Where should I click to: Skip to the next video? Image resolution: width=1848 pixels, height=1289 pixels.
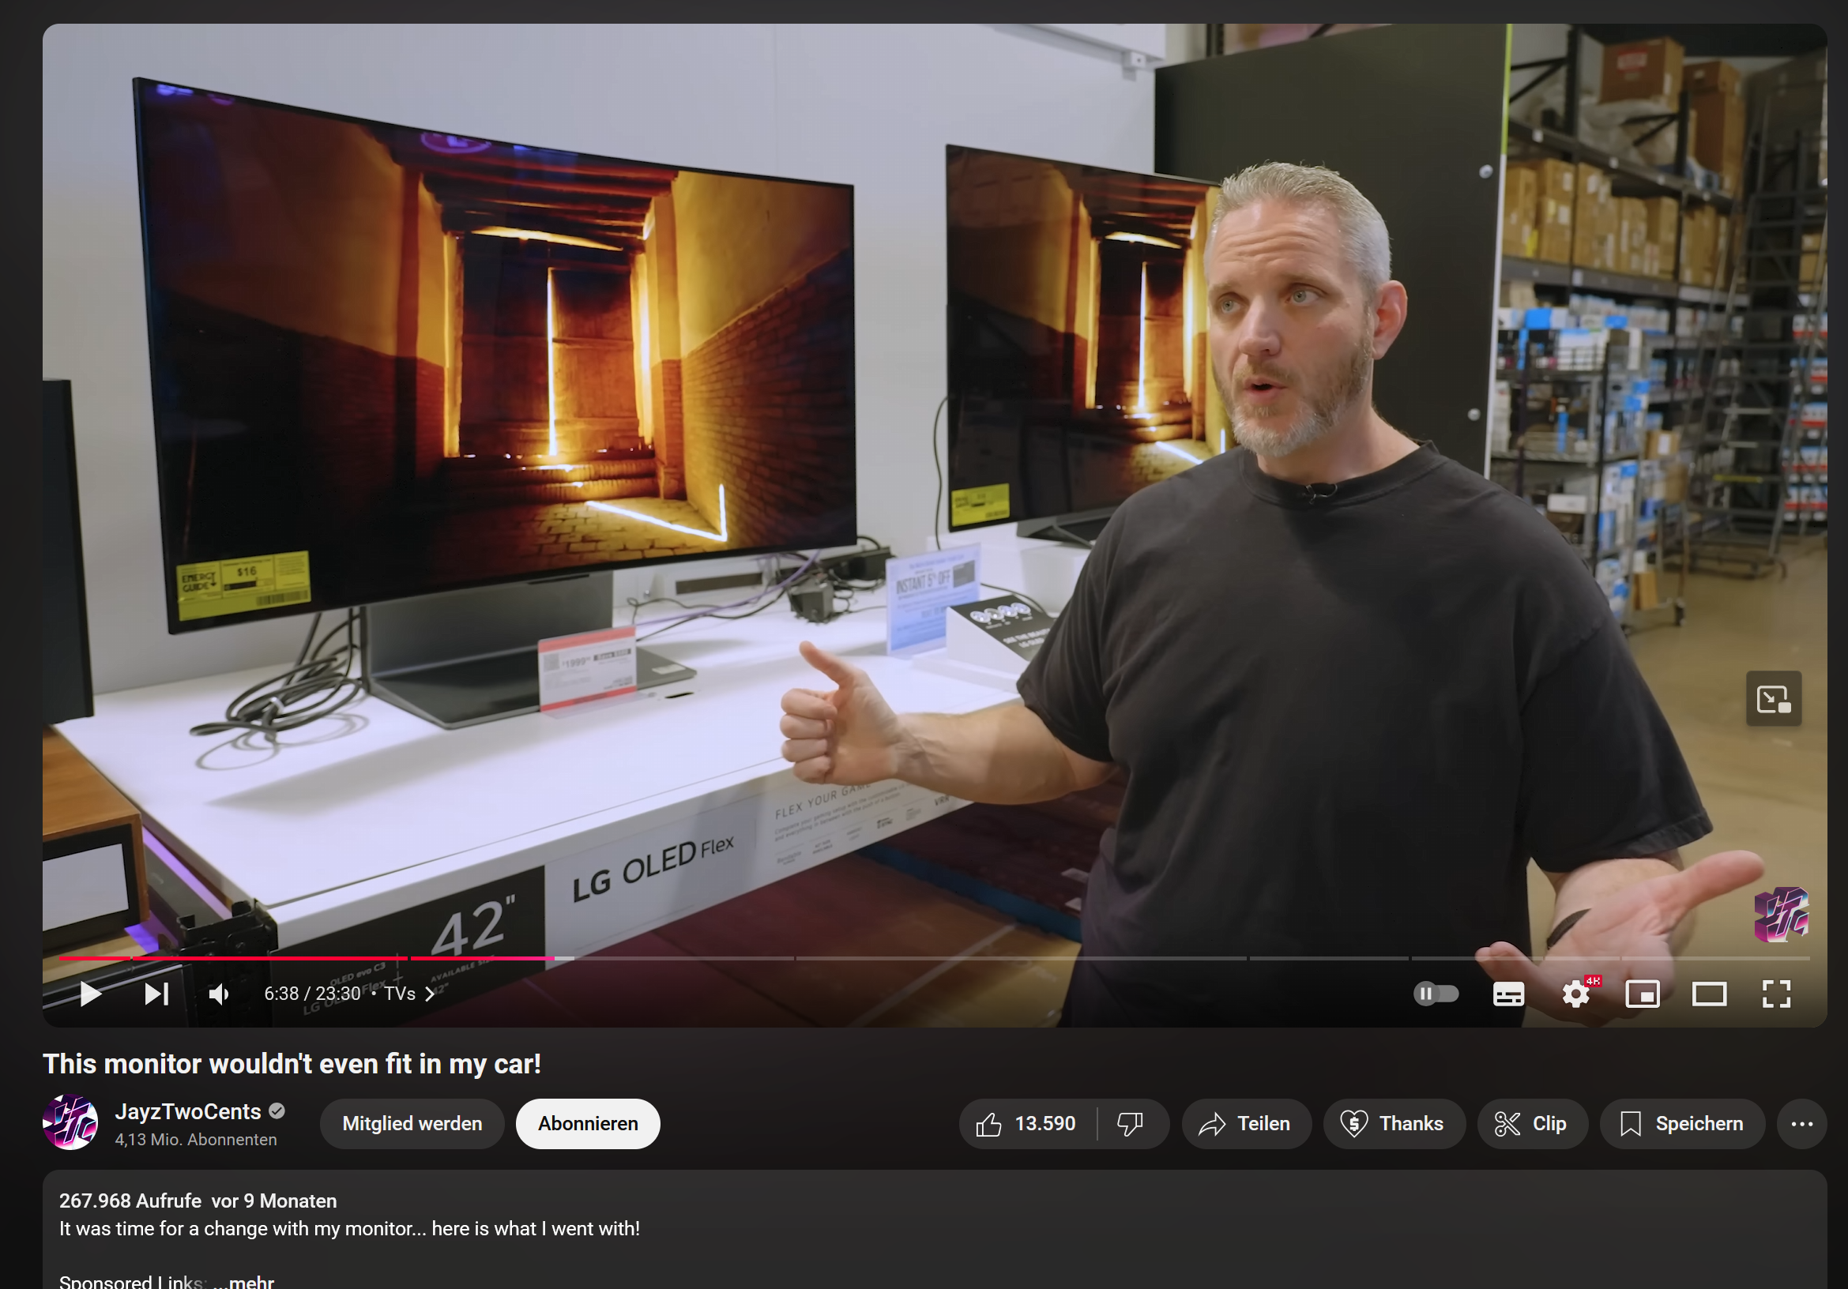click(156, 994)
